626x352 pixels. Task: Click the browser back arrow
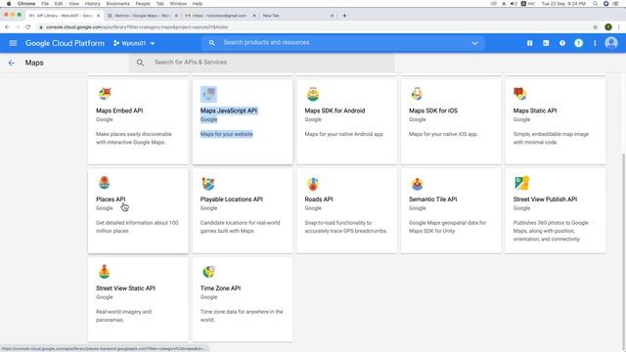7,27
